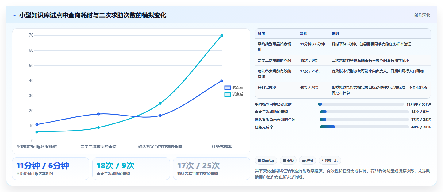Click the 任务完成率 progress bar
Viewport: 443px width, 192px height.
(x=364, y=127)
